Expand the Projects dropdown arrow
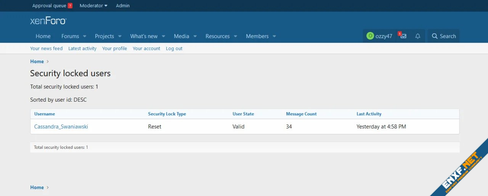 [120, 37]
